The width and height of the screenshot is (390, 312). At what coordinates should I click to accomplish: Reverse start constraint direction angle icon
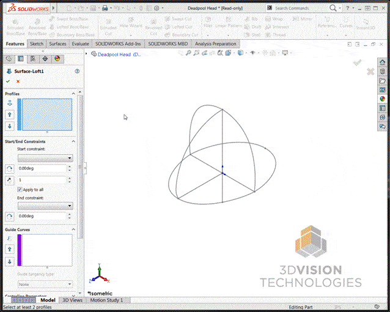(9, 169)
